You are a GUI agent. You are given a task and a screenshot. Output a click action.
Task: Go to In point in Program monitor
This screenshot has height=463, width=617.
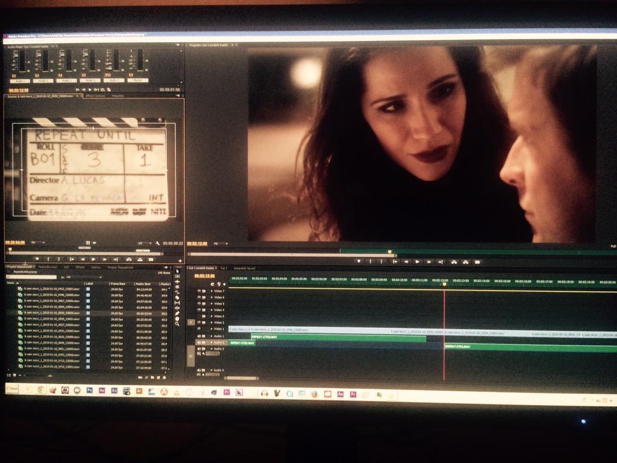click(x=395, y=262)
